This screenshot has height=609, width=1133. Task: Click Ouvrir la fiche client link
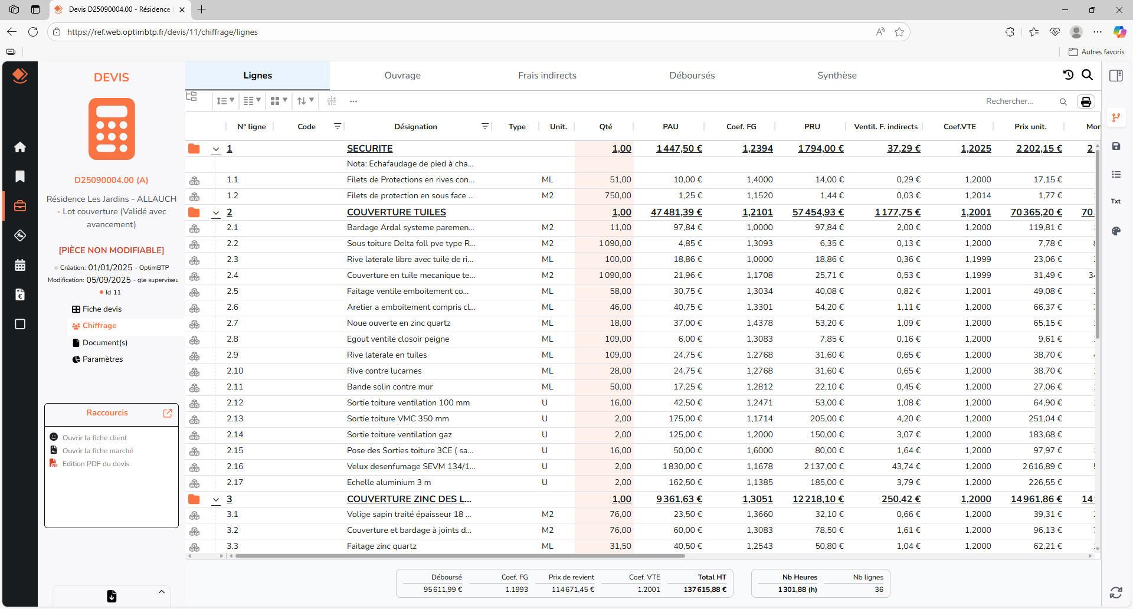coord(95,438)
